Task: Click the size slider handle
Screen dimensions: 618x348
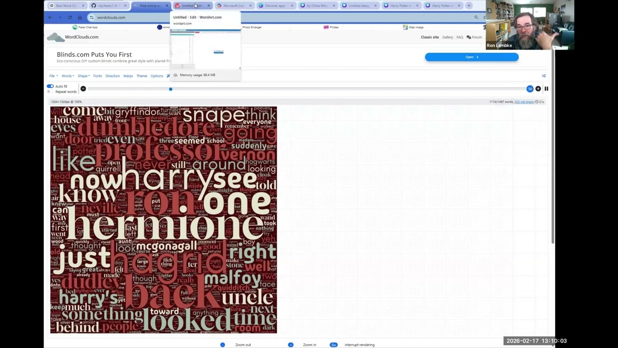Action: [x=170, y=89]
